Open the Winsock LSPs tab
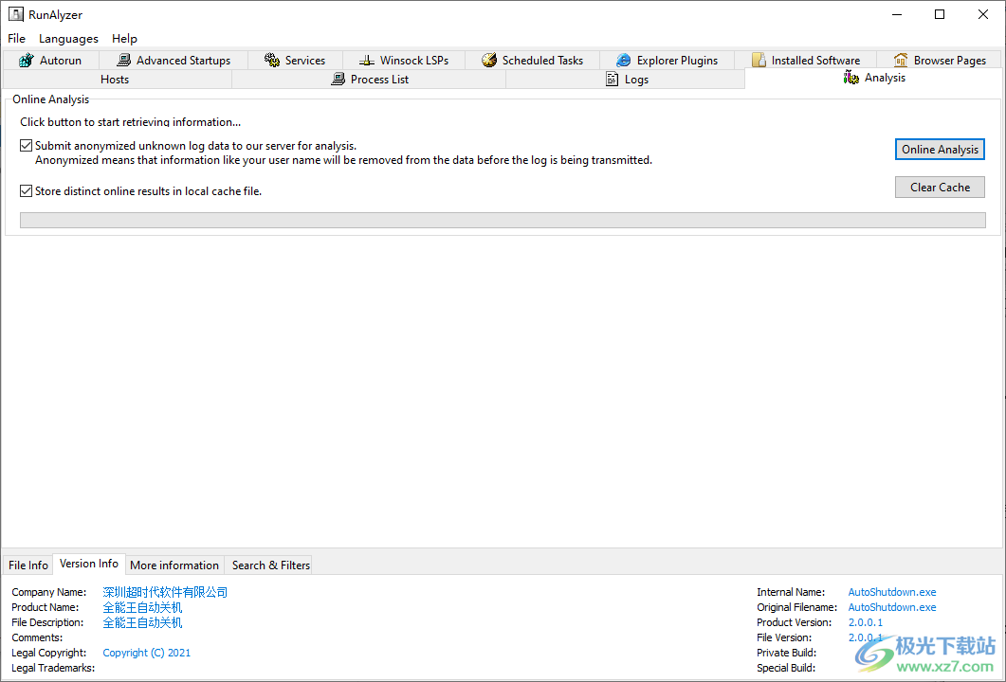The image size is (1006, 682). (x=404, y=61)
